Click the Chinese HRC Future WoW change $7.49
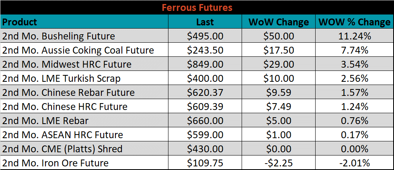This screenshot has width=394, height=170. point(279,106)
